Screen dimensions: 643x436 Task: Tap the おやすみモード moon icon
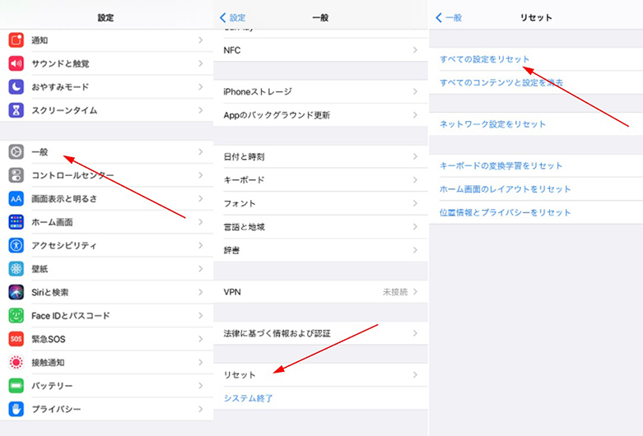[x=16, y=87]
